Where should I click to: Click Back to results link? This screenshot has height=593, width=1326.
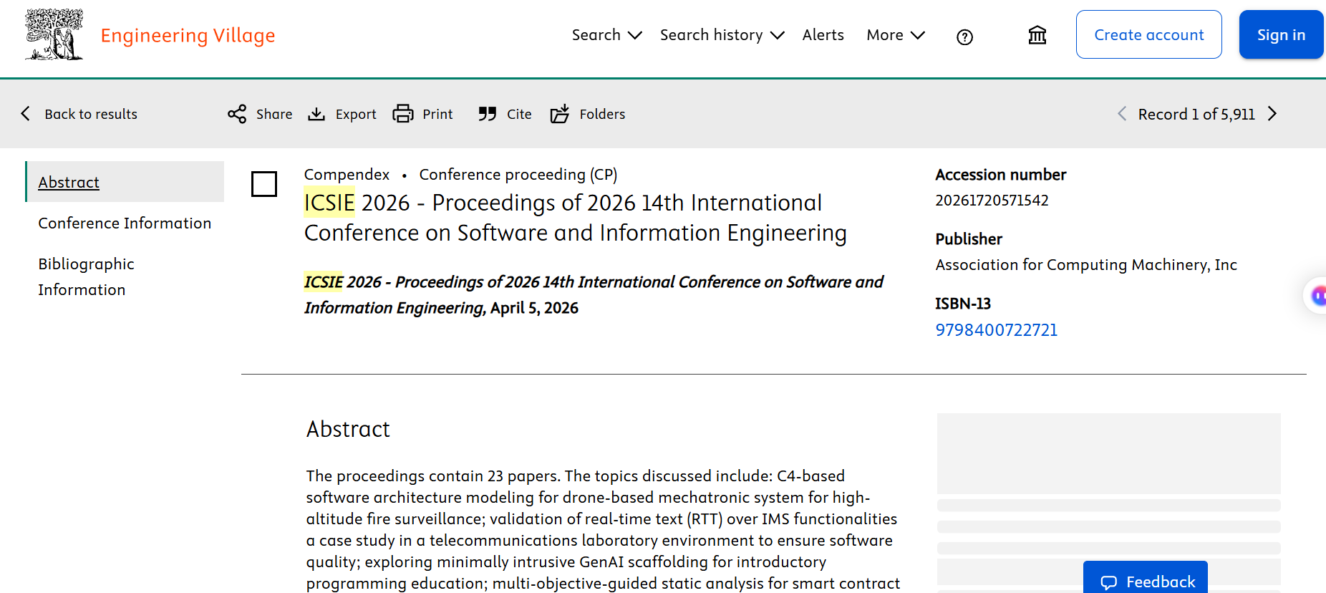click(91, 114)
